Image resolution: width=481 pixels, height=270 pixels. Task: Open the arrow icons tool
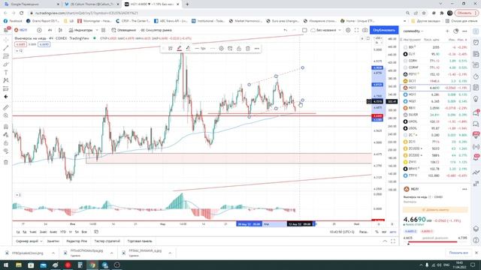coord(6,97)
